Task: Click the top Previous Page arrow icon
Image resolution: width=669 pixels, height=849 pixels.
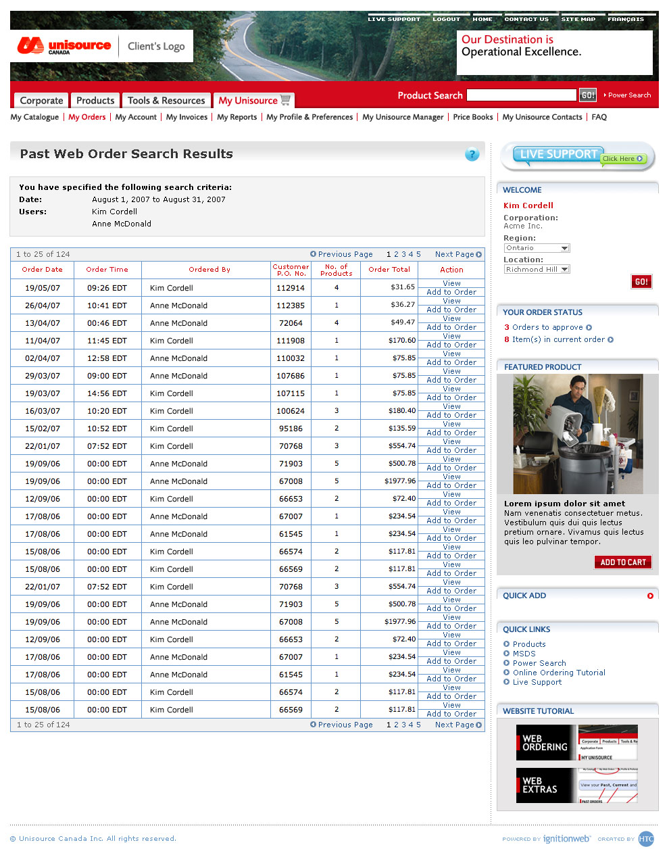Action: click(313, 254)
